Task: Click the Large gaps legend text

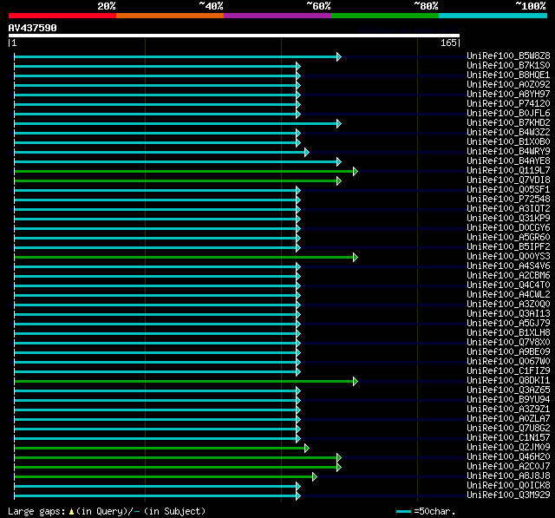Action: pyautogui.click(x=107, y=511)
